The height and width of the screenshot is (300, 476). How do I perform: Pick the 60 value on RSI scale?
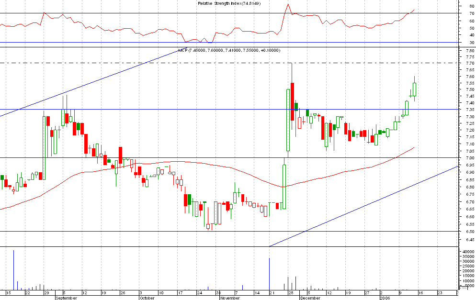click(471, 21)
